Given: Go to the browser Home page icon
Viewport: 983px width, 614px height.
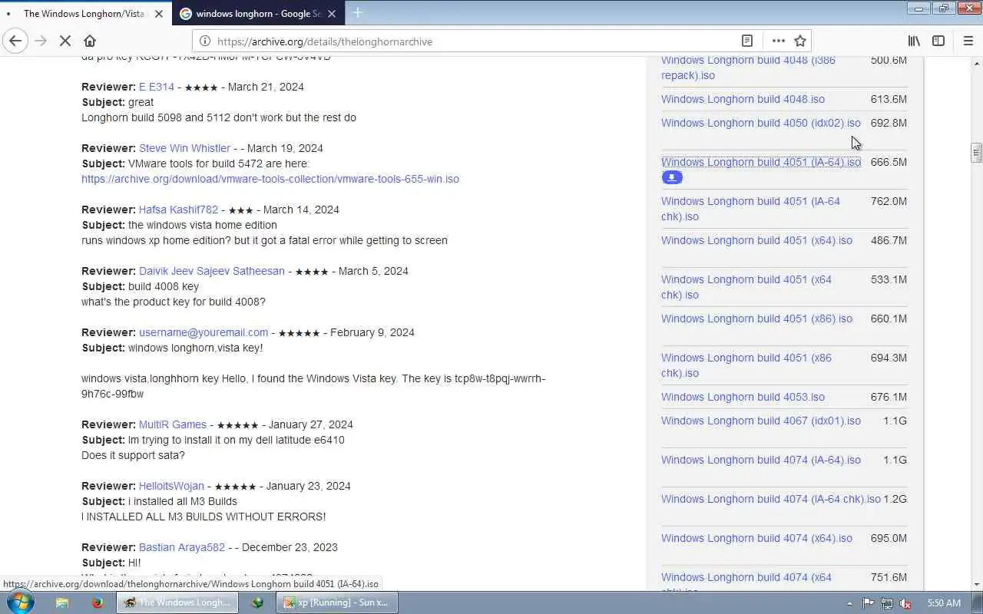Looking at the screenshot, I should click(x=90, y=41).
